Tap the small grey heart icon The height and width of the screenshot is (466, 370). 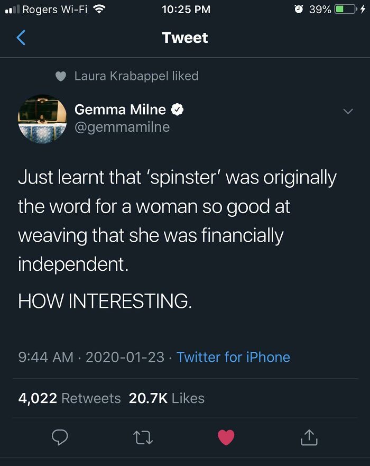[61, 76]
